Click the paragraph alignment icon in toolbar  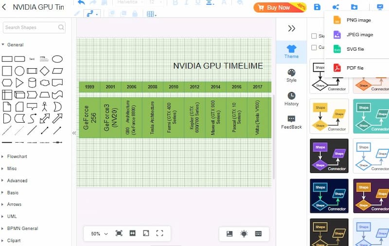tap(210, 2)
